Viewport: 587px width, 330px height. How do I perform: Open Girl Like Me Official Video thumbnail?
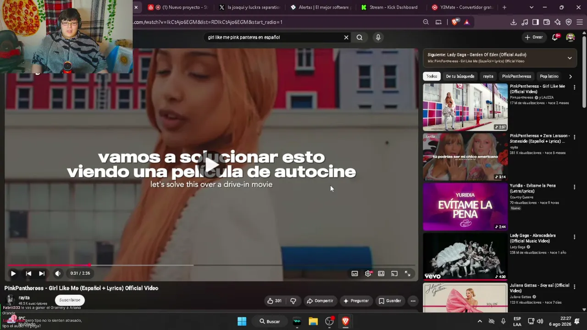[x=465, y=107]
